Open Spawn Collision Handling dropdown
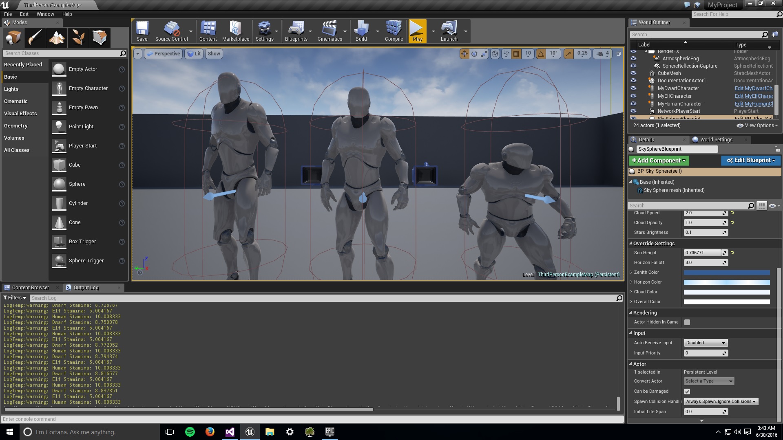783x440 pixels. (x=721, y=402)
